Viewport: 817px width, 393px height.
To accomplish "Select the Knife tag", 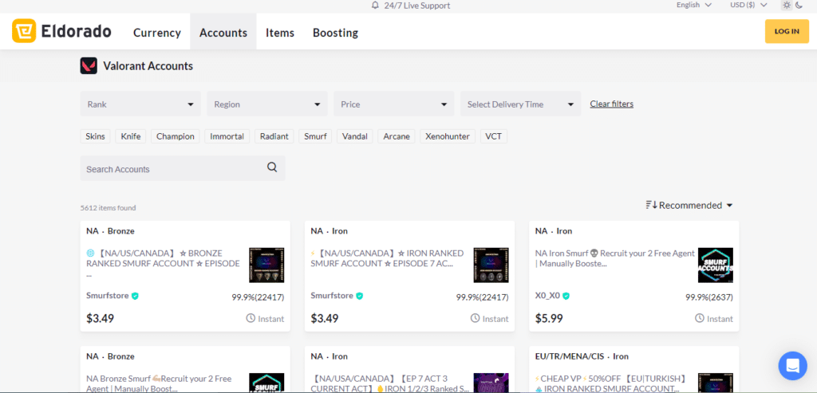I will pos(131,136).
